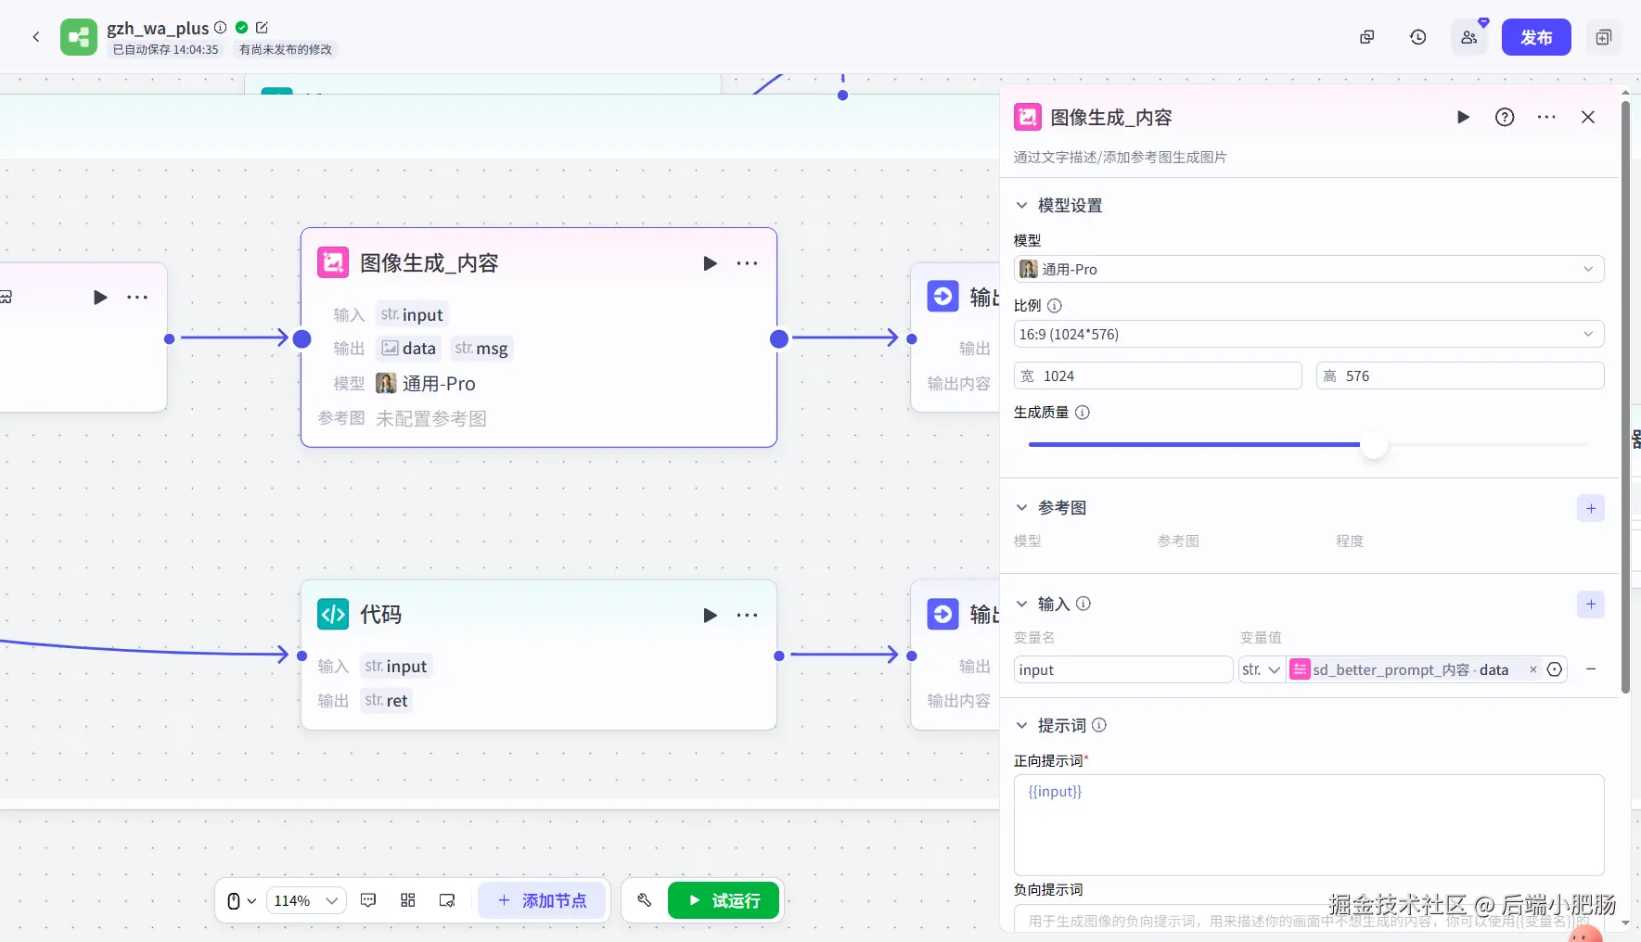Show info tooltip for 比例
Viewport: 1641px width, 942px height.
pos(1055,305)
